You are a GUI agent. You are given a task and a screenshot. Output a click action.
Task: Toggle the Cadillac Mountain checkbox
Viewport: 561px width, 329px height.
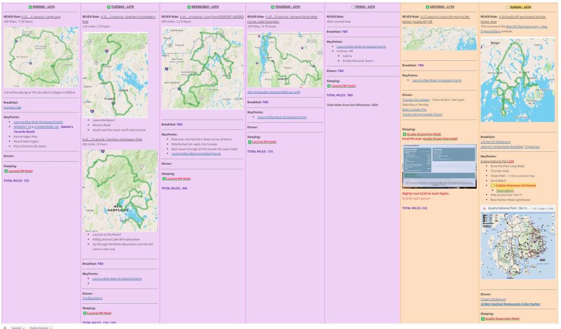pyautogui.click(x=493, y=185)
